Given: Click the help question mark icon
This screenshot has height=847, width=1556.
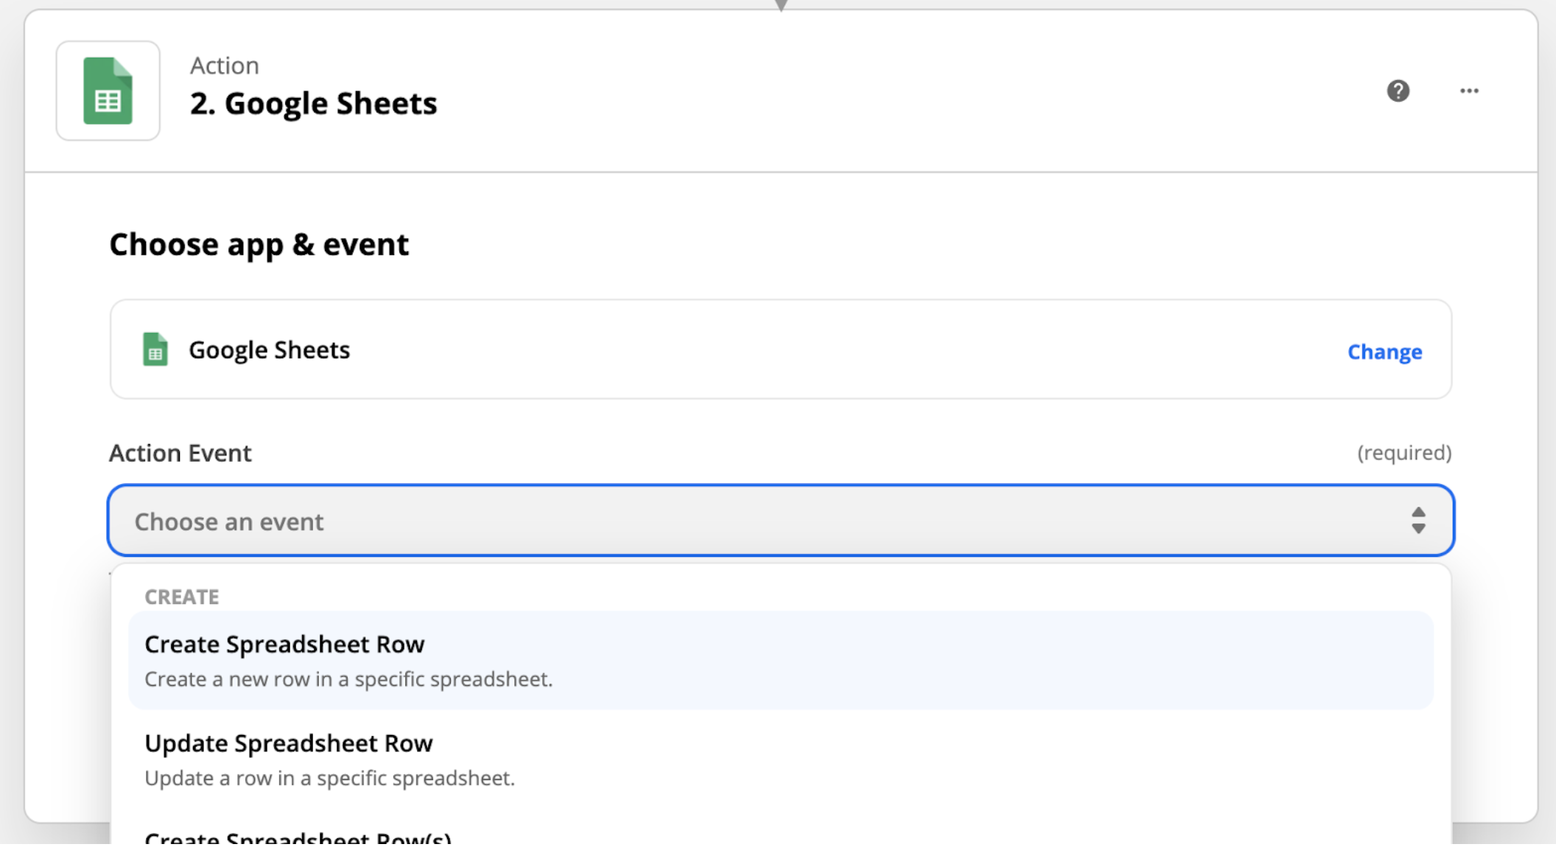Looking at the screenshot, I should point(1398,91).
